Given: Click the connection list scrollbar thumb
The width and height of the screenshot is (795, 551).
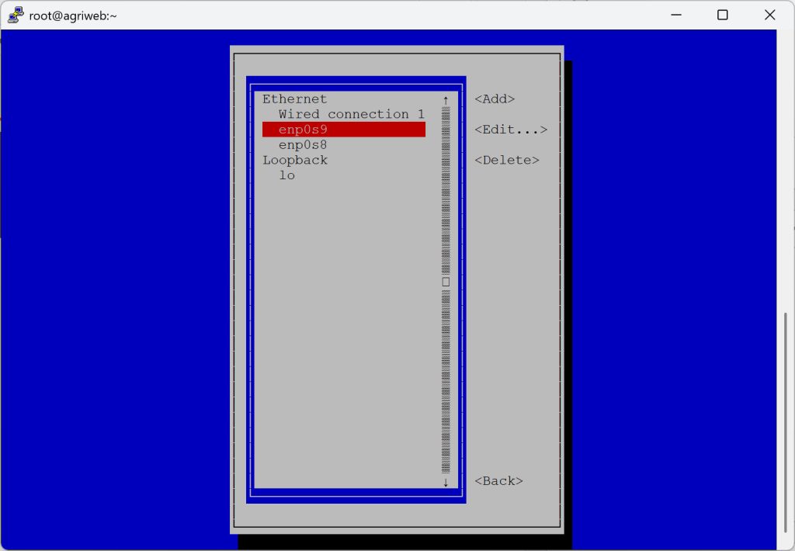Looking at the screenshot, I should click(x=446, y=282).
